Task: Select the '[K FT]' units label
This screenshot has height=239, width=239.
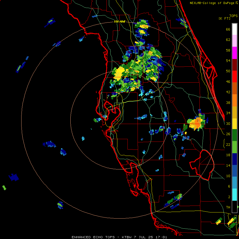Action: pyautogui.click(x=224, y=19)
